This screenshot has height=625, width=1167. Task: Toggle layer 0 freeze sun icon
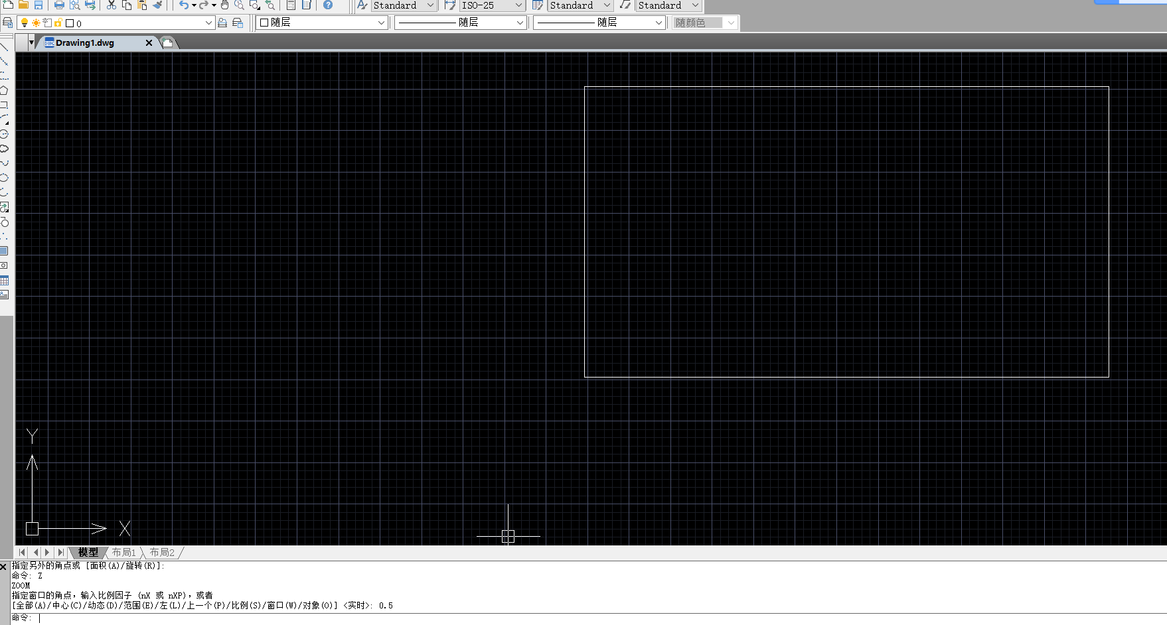coord(36,23)
